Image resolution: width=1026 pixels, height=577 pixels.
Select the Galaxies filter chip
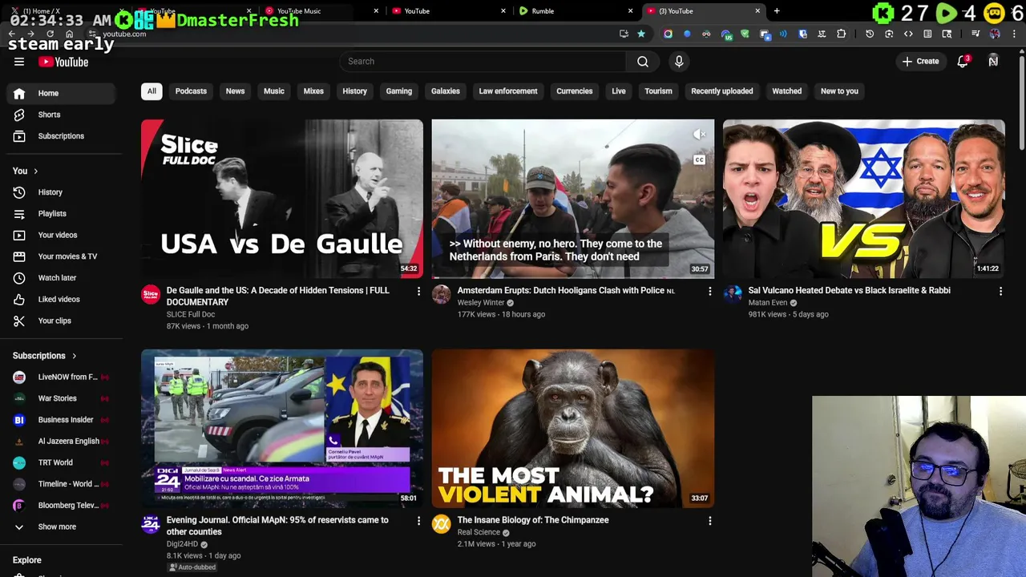point(446,91)
